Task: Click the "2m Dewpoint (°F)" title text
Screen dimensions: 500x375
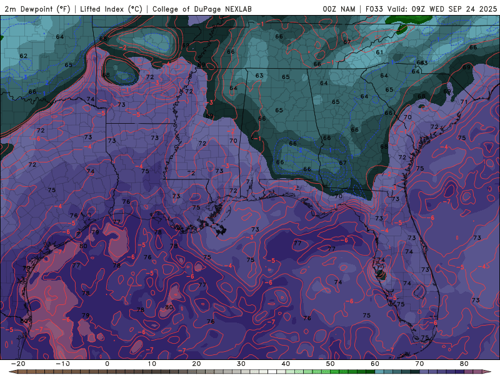Action: coord(37,9)
